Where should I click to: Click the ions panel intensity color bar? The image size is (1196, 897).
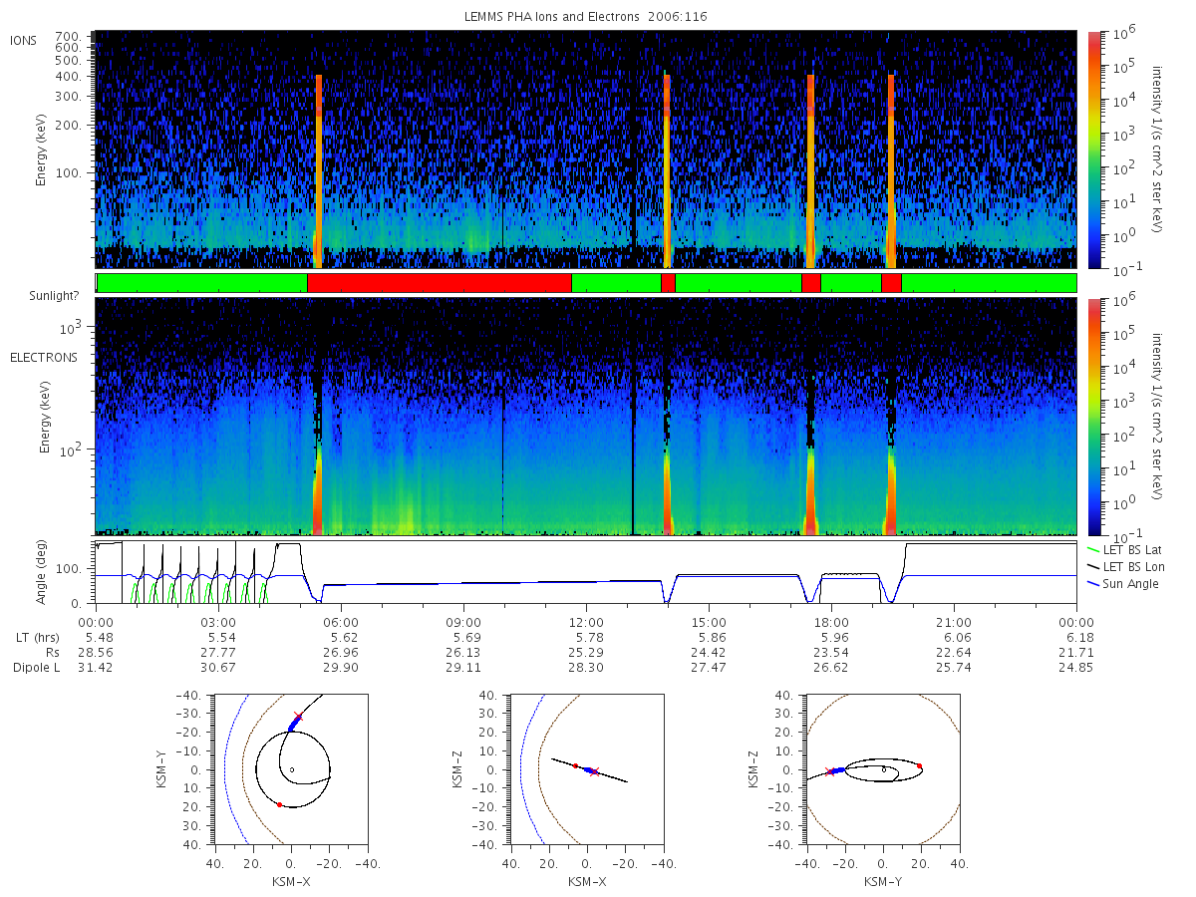1094,149
